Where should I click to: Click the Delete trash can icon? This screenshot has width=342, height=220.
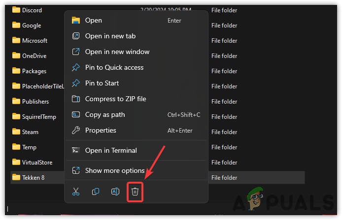tap(135, 192)
